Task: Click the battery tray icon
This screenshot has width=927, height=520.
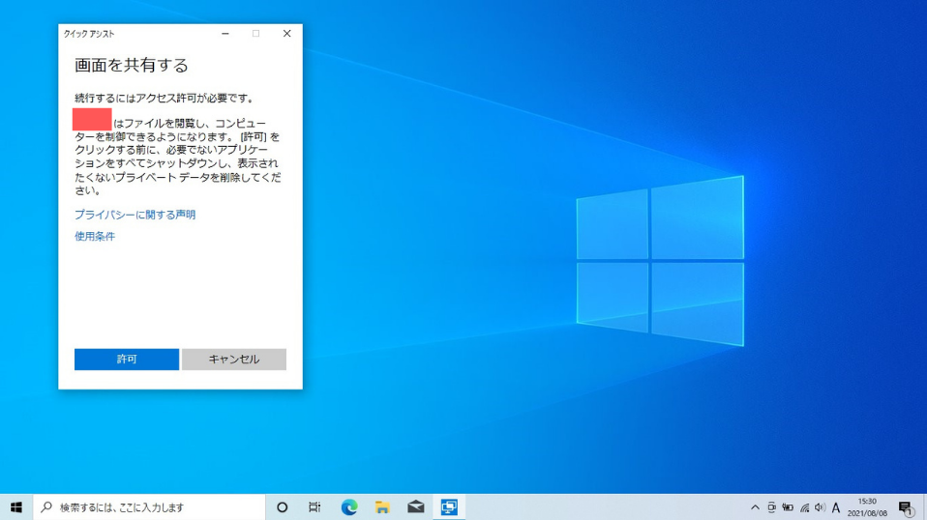Action: pyautogui.click(x=788, y=507)
